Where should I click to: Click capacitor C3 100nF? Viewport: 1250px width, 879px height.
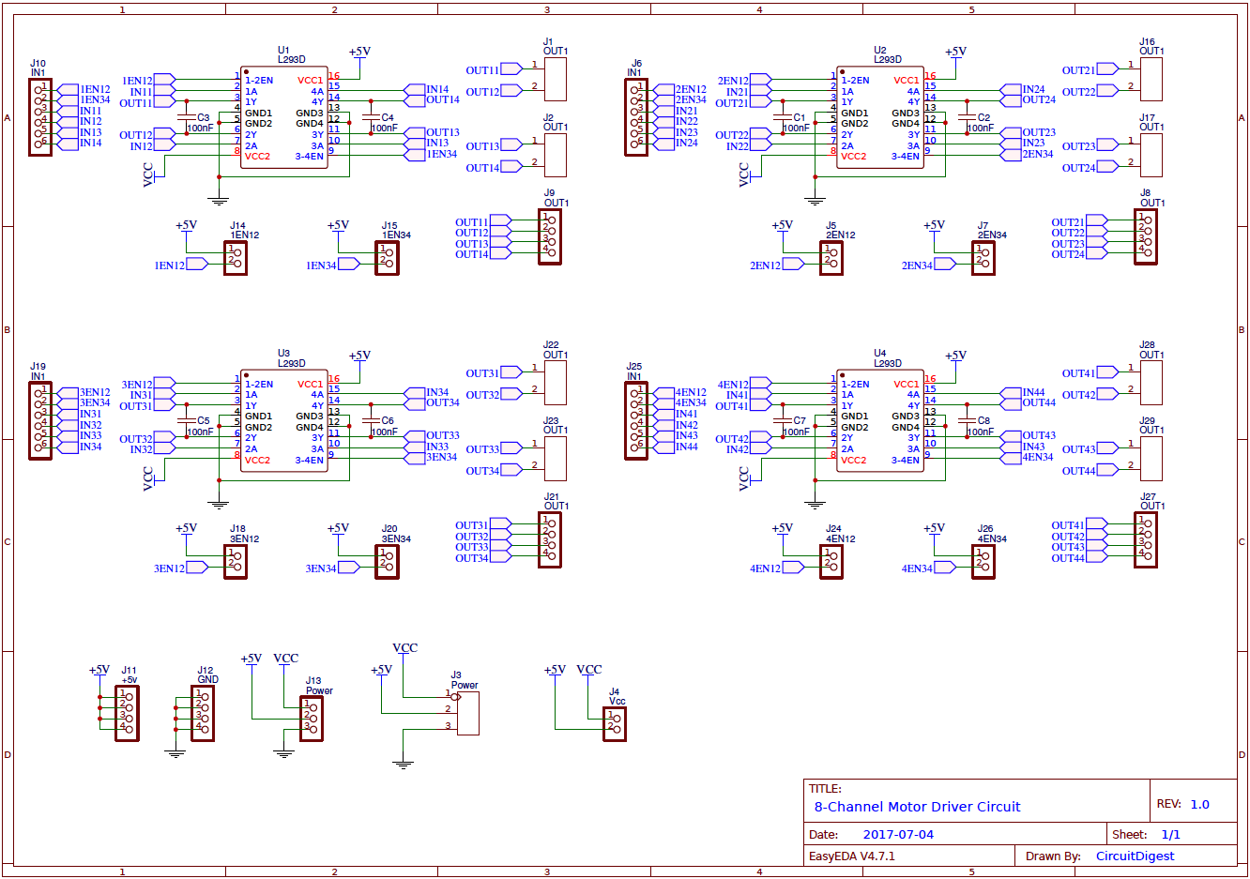pyautogui.click(x=187, y=118)
